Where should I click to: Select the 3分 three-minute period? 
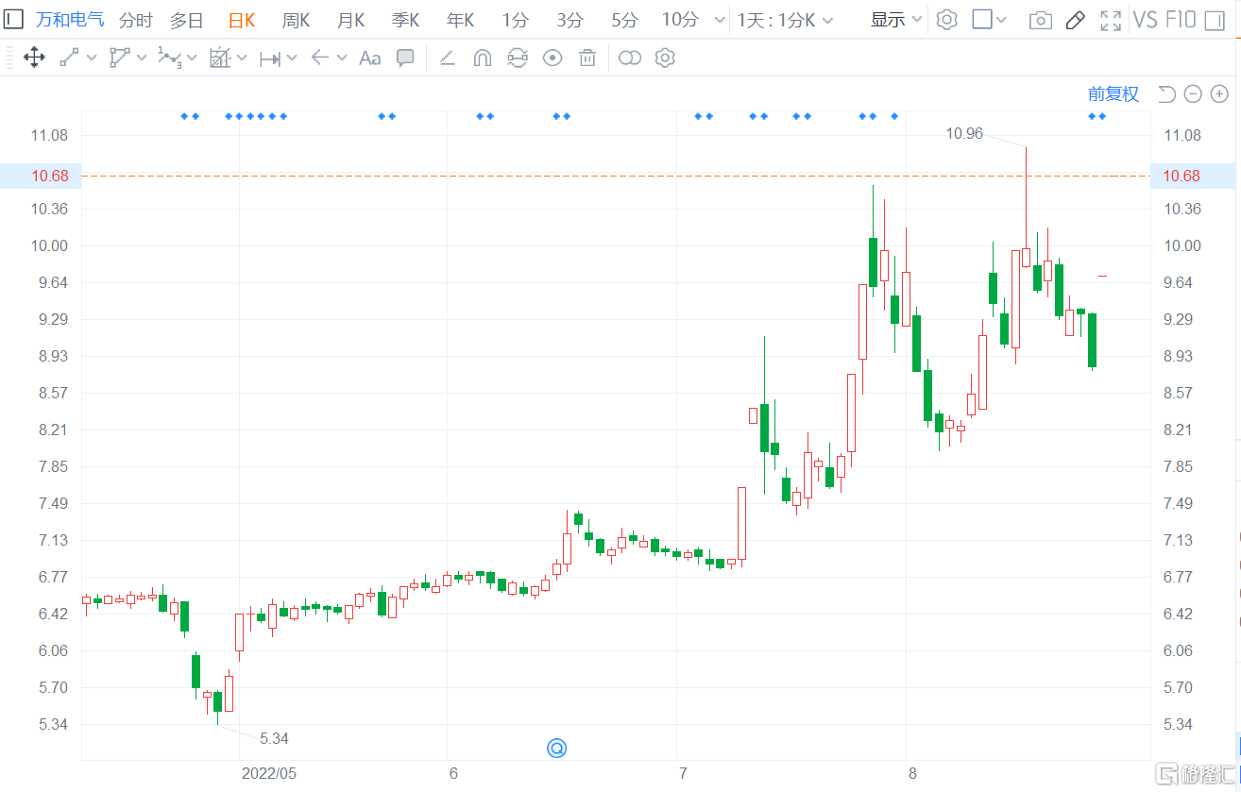[570, 21]
